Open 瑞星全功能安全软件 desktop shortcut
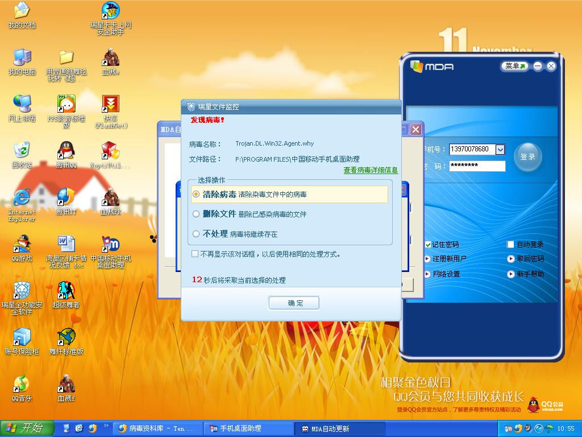The width and height of the screenshot is (582, 437). [x=22, y=298]
